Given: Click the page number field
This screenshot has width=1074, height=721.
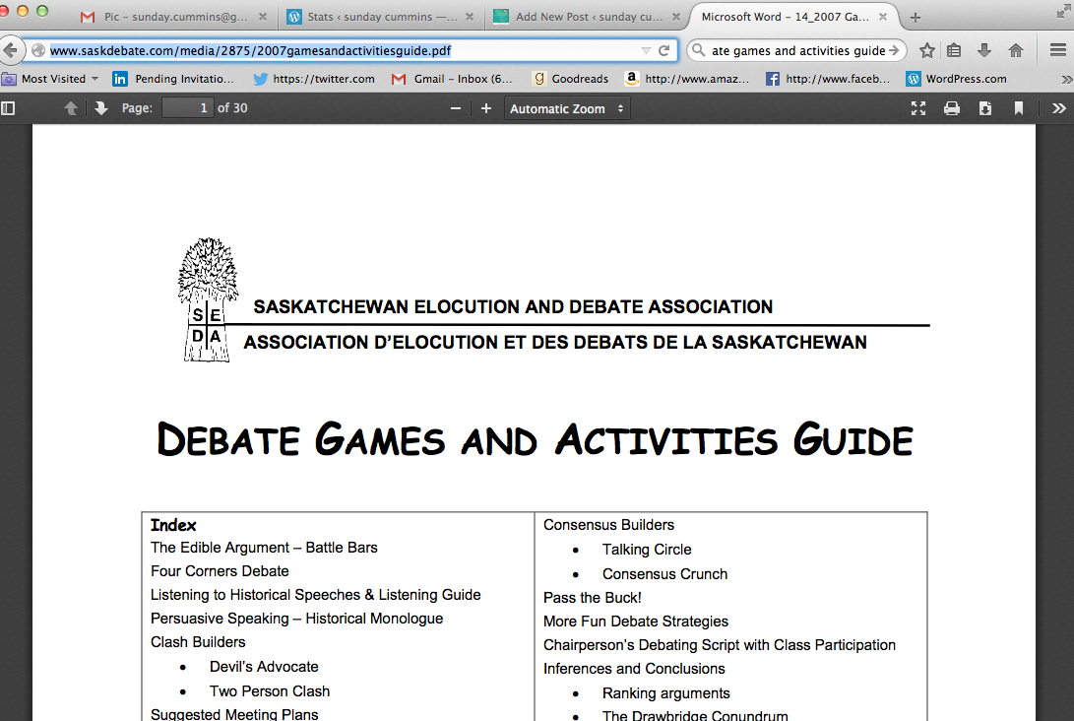Looking at the screenshot, I should 188,108.
